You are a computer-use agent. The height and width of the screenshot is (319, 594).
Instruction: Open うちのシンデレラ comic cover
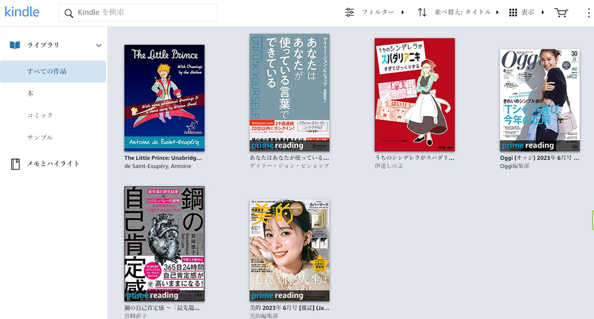pos(415,95)
